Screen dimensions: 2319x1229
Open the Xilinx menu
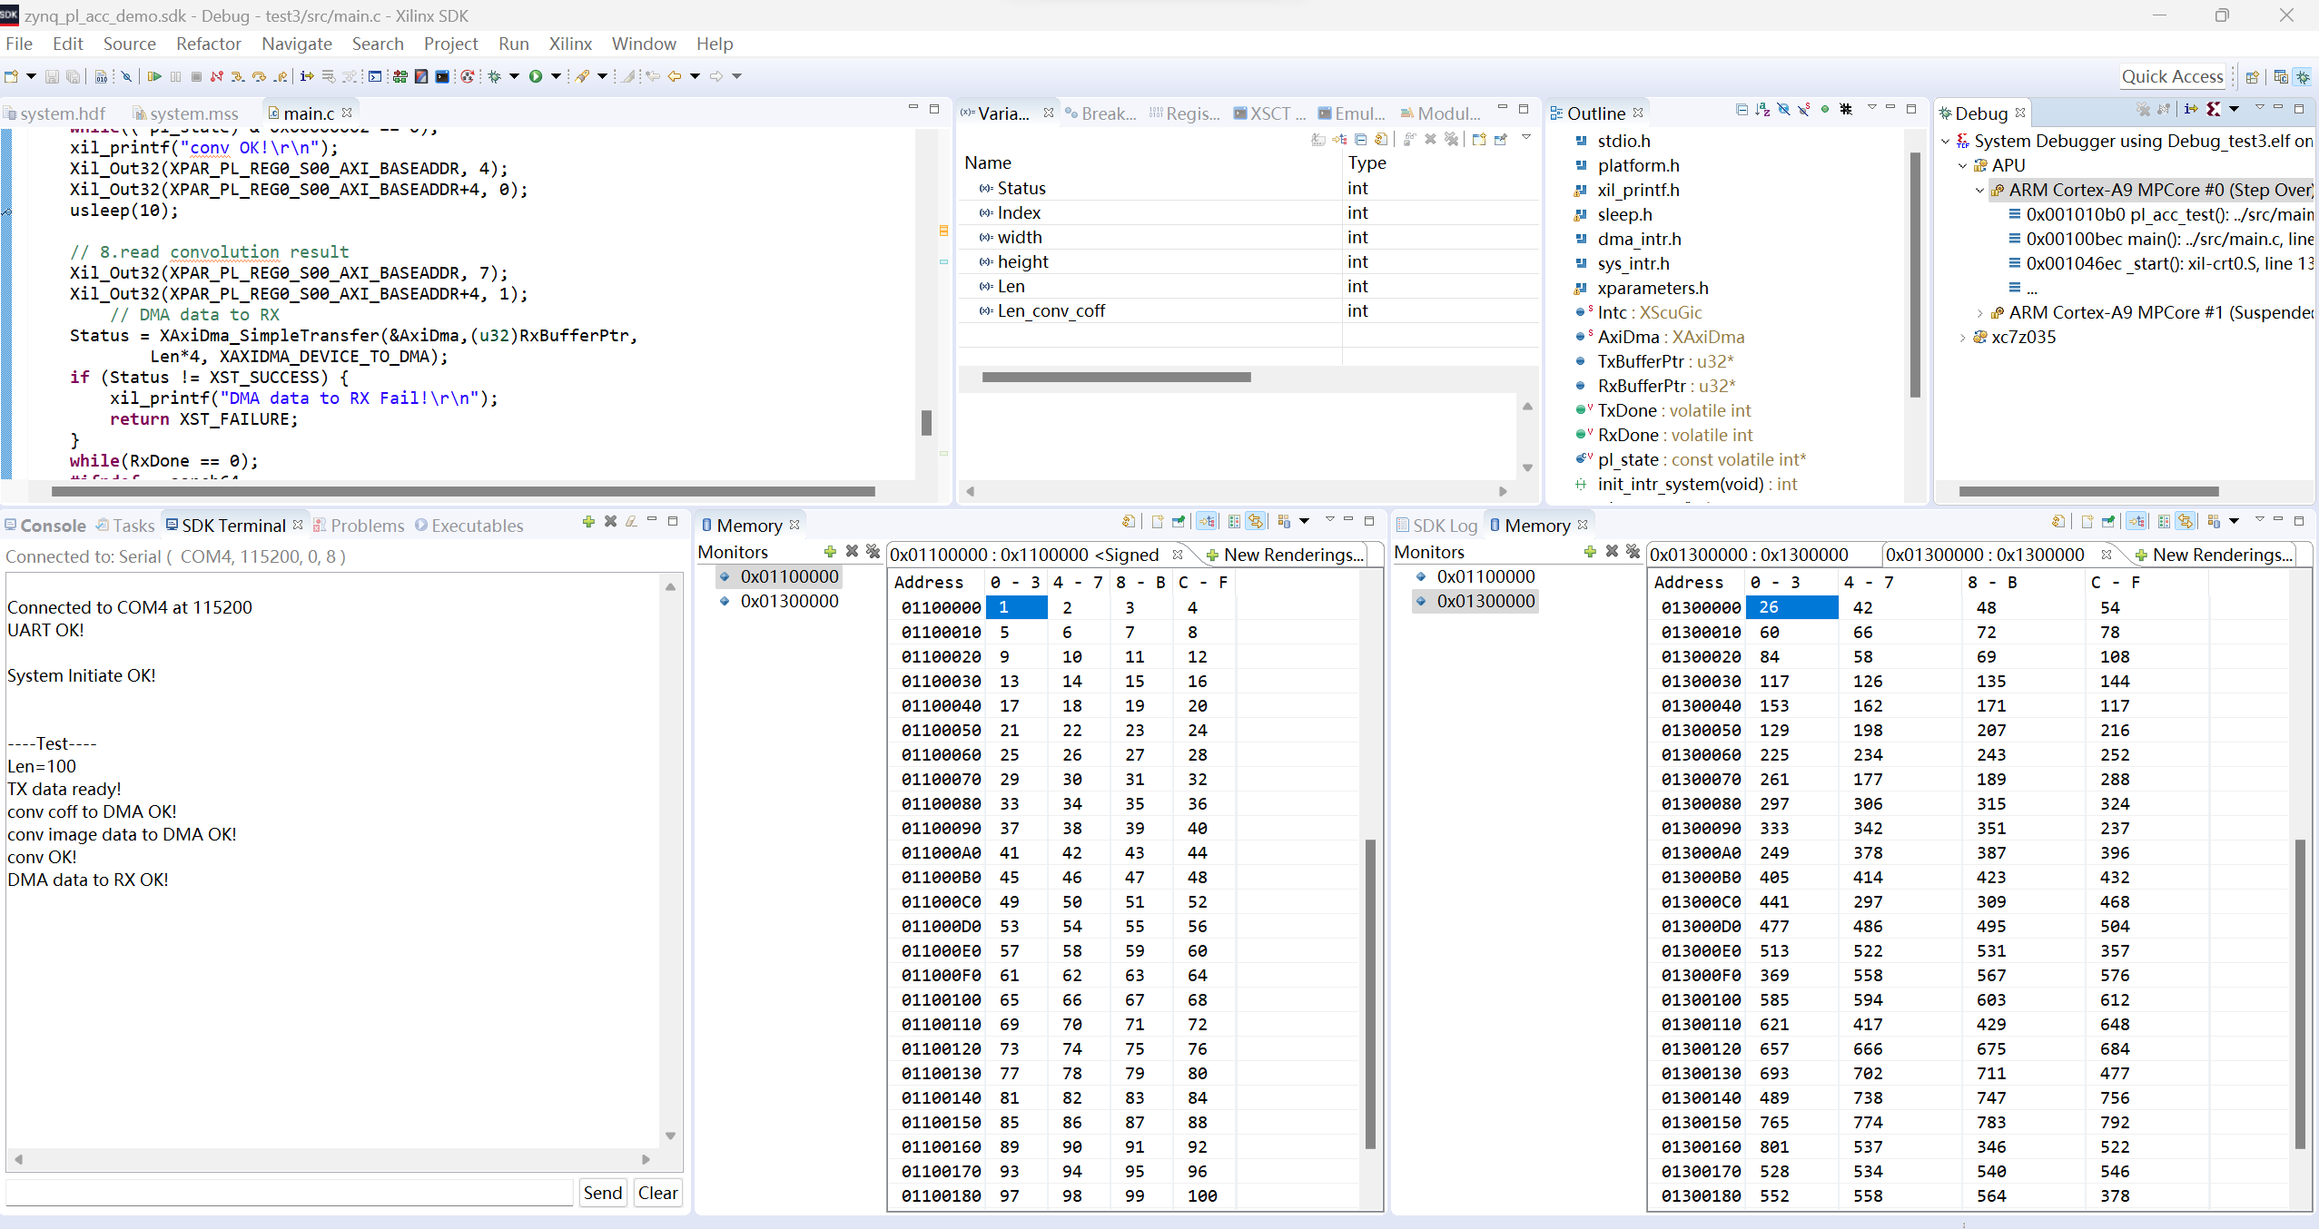pyautogui.click(x=569, y=44)
